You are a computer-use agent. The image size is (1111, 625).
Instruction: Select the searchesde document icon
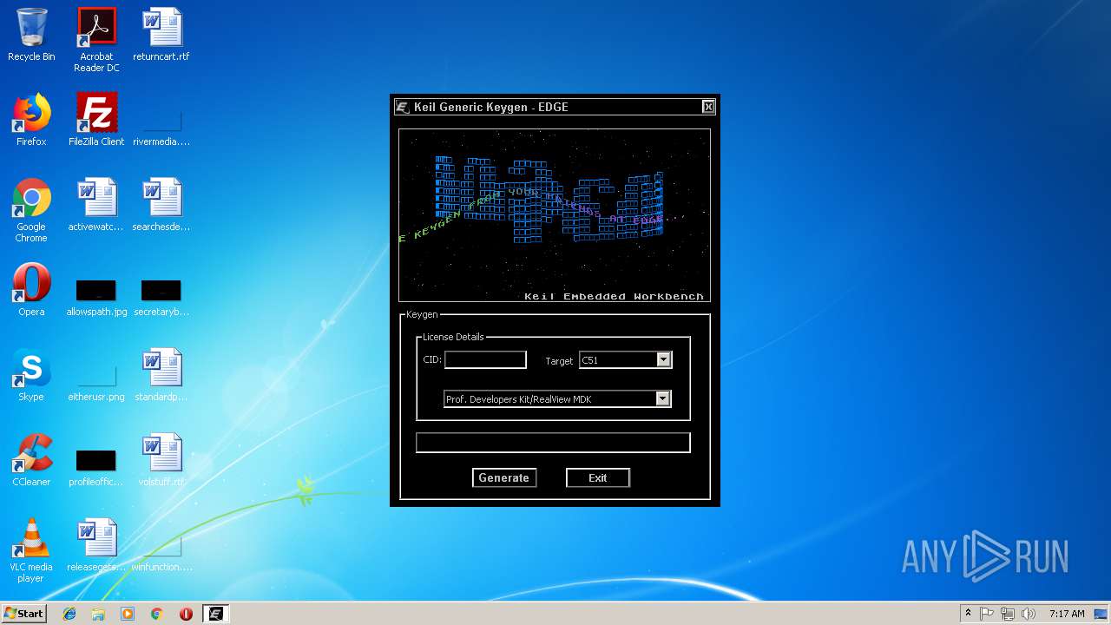[x=161, y=205]
